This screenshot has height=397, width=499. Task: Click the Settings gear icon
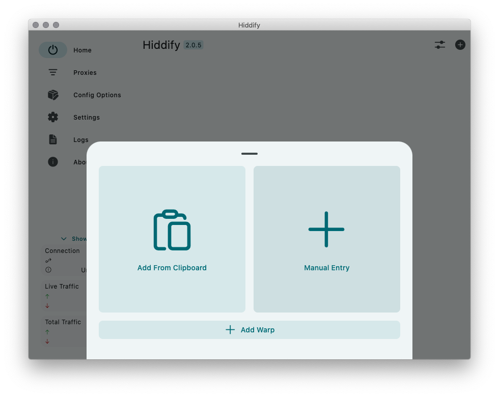[53, 117]
